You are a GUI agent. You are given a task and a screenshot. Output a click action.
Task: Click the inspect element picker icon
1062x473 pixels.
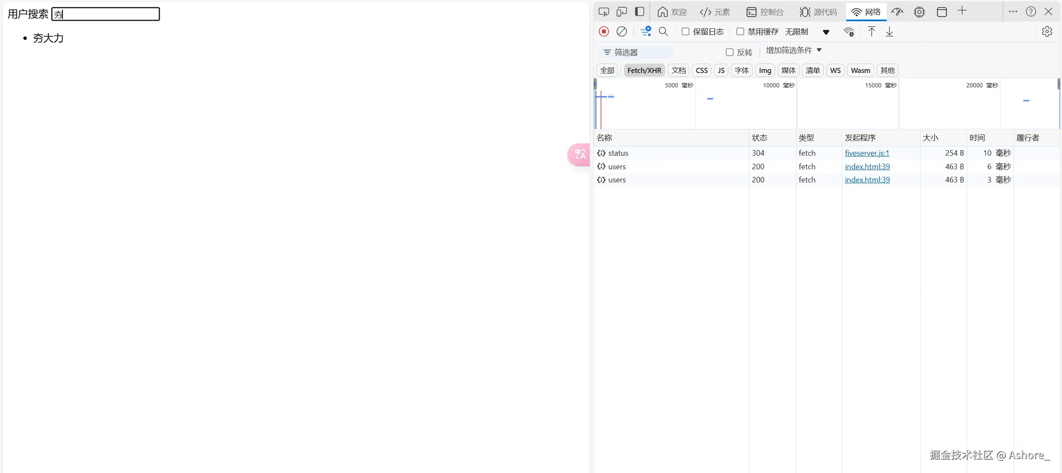(x=603, y=12)
